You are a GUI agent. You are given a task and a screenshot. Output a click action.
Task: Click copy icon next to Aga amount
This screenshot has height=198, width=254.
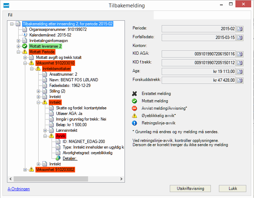(240, 71)
